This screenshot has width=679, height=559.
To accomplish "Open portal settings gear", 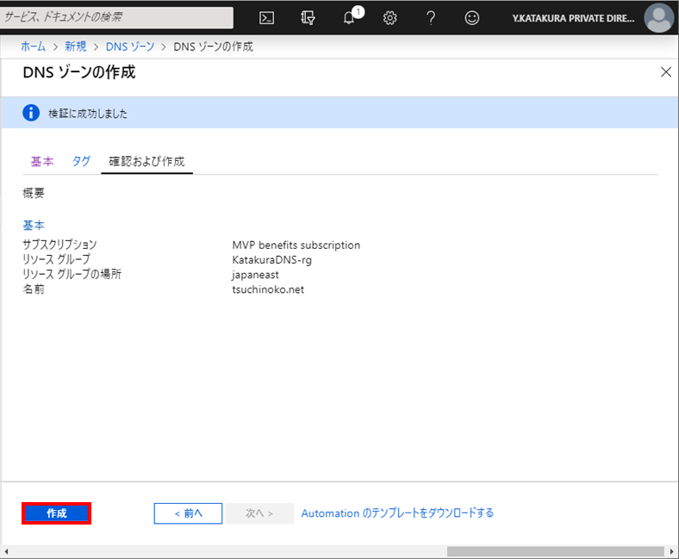I will tap(389, 18).
